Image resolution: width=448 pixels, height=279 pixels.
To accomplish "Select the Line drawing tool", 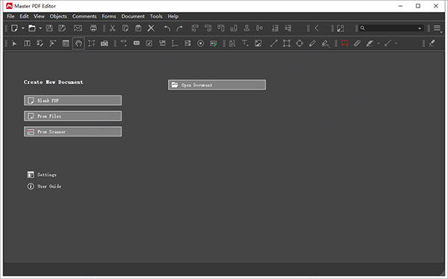I will pyautogui.click(x=274, y=43).
